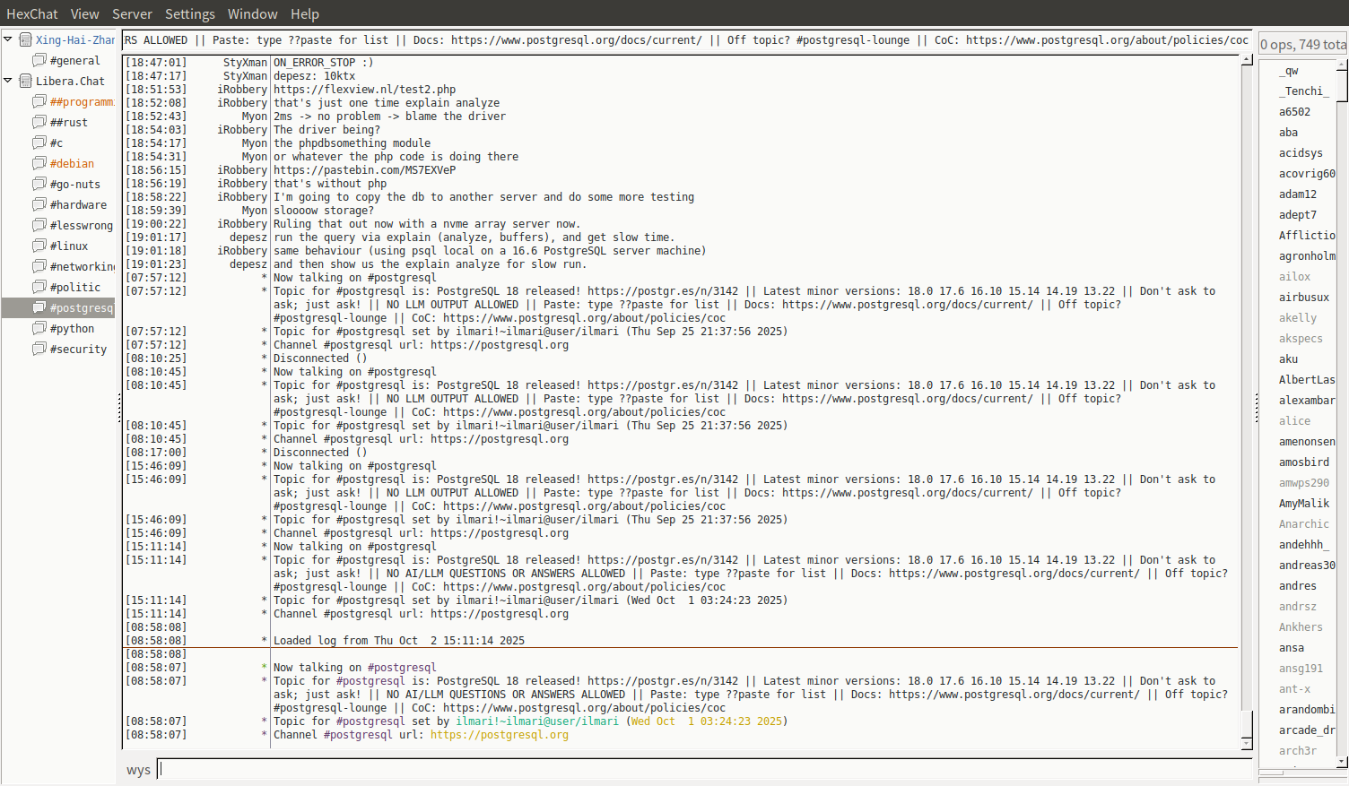
Task: Click the message input field
Action: [x=704, y=769]
